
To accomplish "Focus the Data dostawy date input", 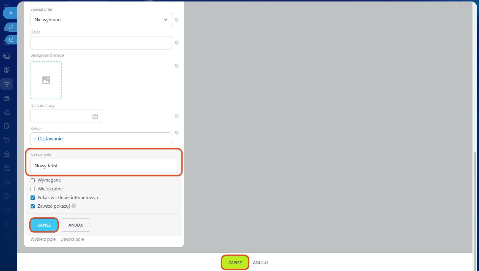I will 66,116.
